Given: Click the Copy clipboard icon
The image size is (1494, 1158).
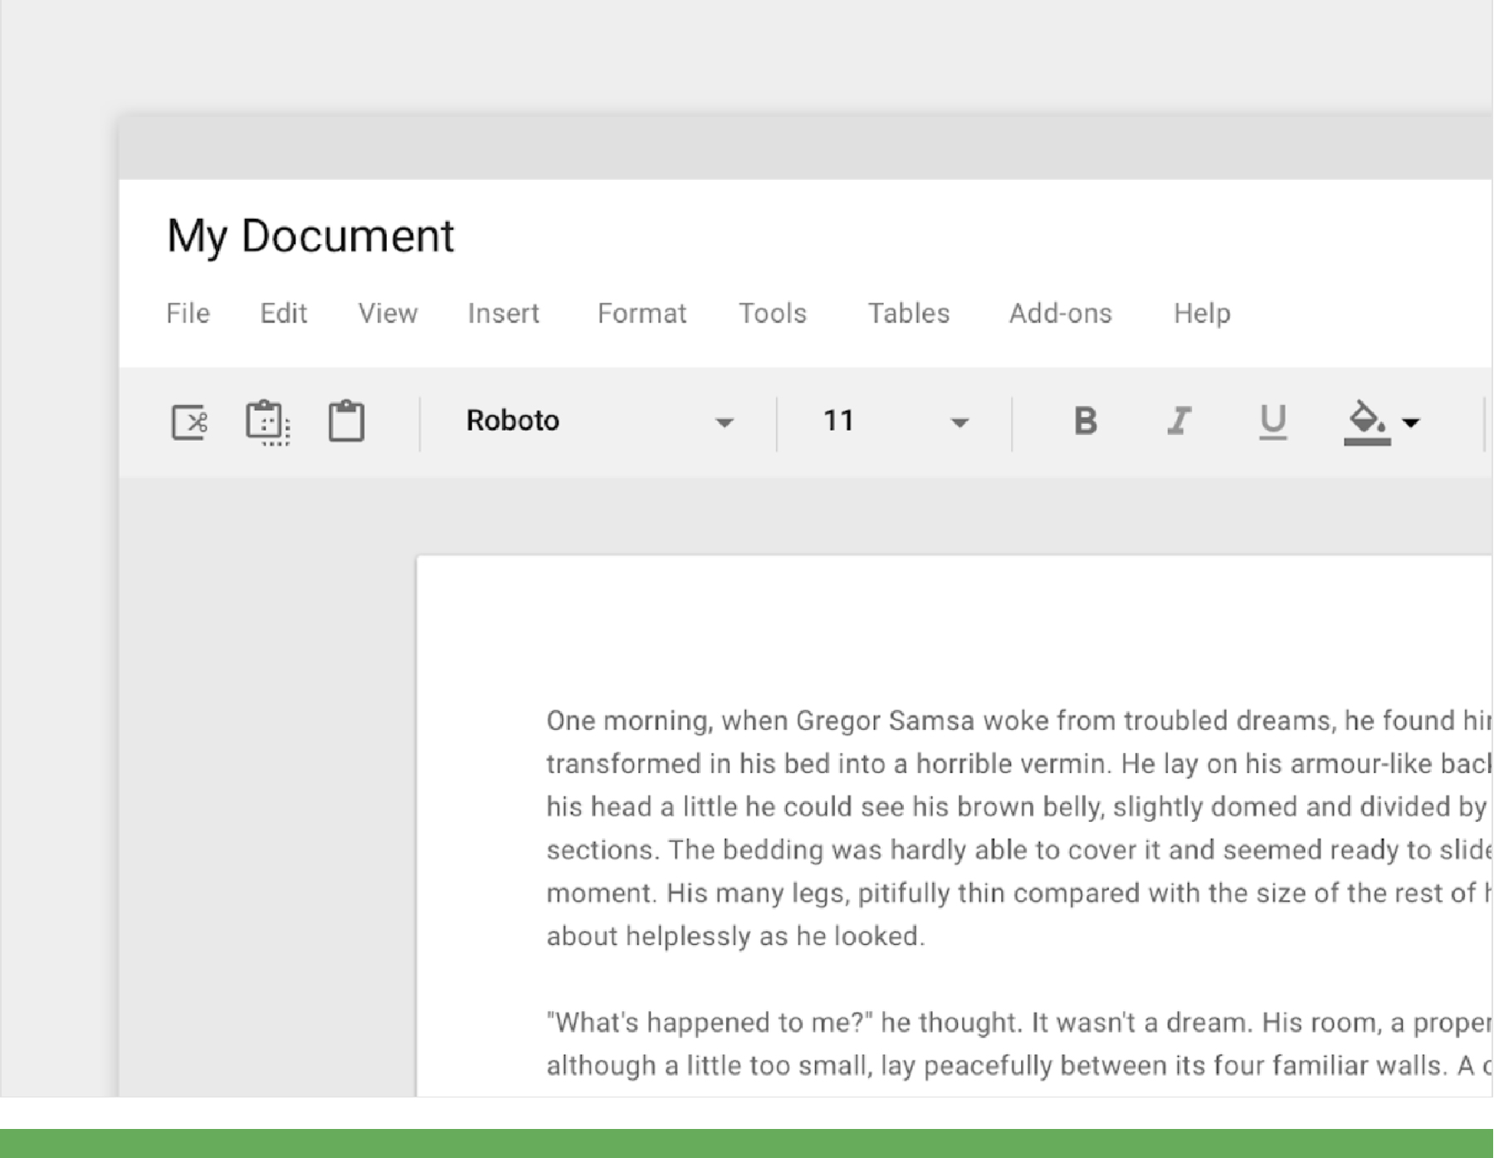Looking at the screenshot, I should [x=267, y=422].
